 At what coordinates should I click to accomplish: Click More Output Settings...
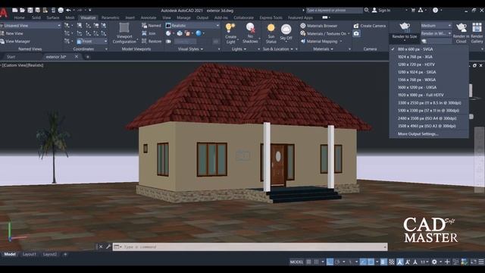(418, 134)
